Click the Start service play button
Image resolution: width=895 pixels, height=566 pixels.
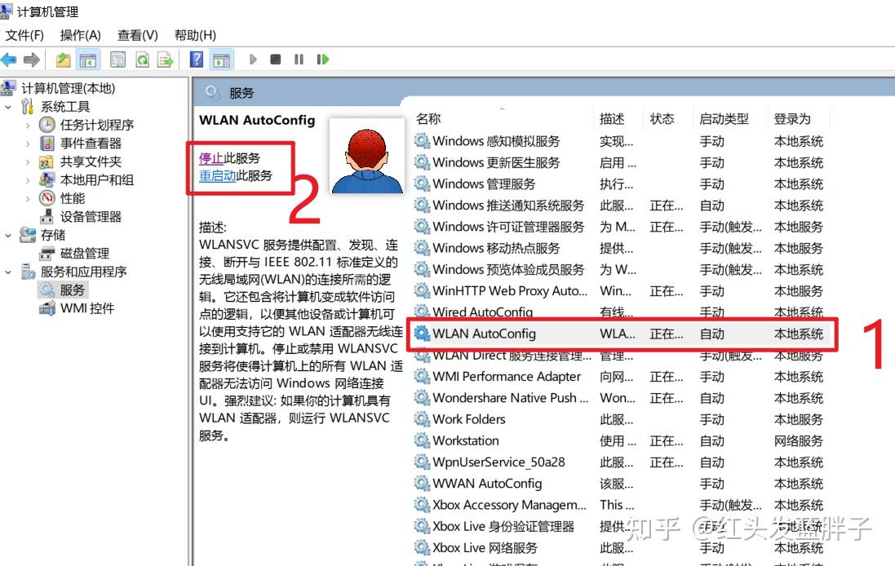[x=253, y=60]
